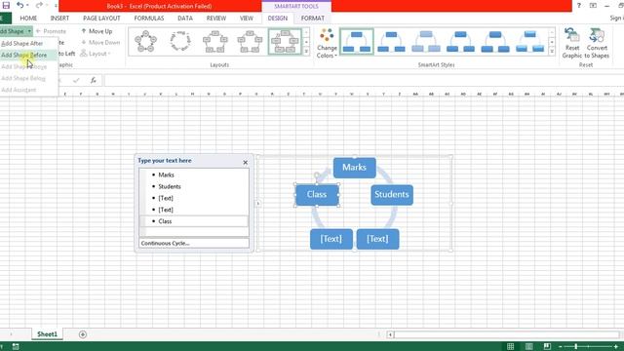
Task: Expand the Layouts gallery more arrow
Action: 306,52
